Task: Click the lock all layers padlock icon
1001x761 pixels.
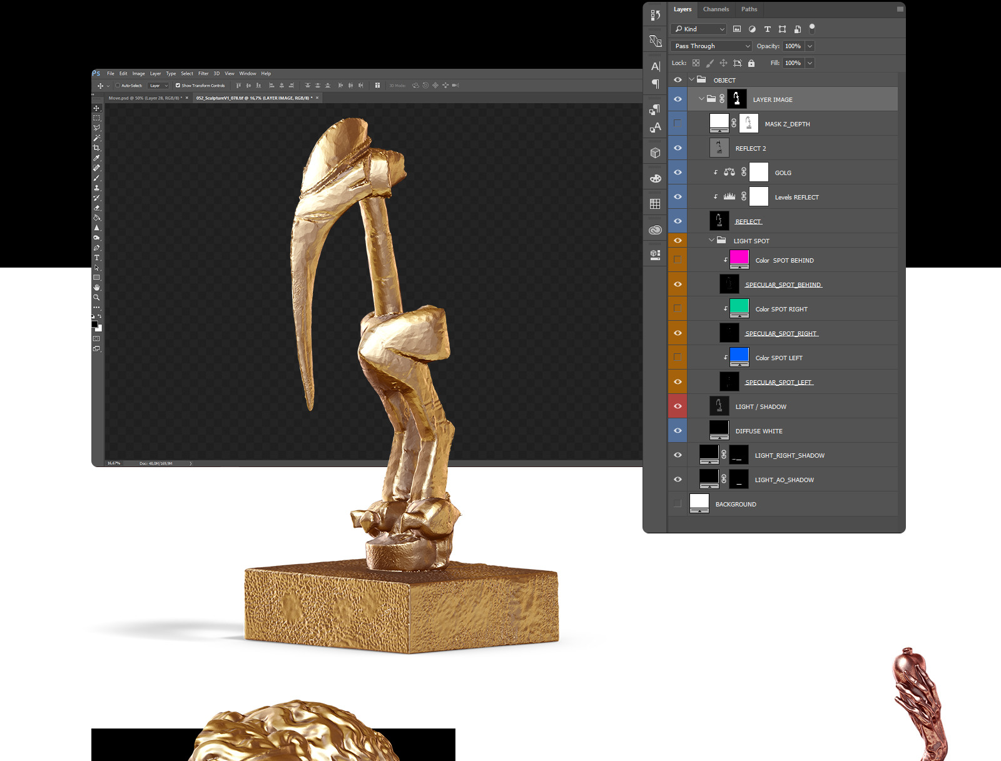Action: click(751, 63)
